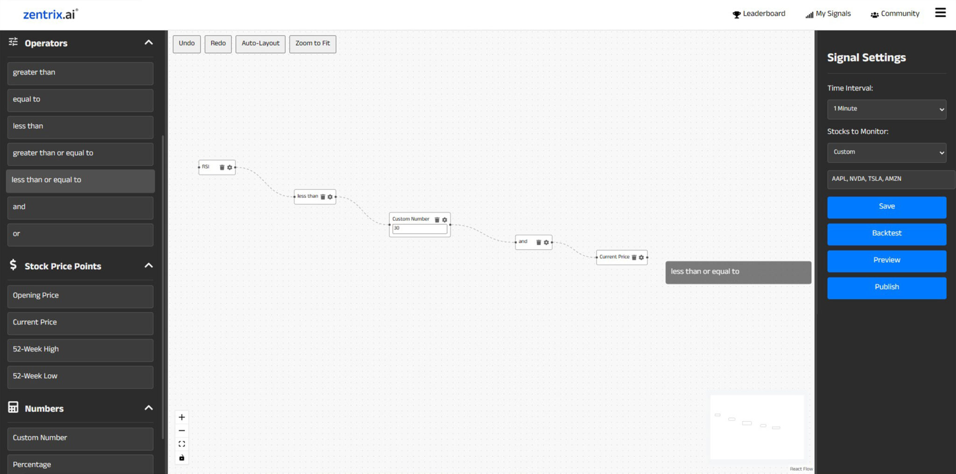The width and height of the screenshot is (956, 474).
Task: Collapse the Stock Price Points section
Action: 148,265
